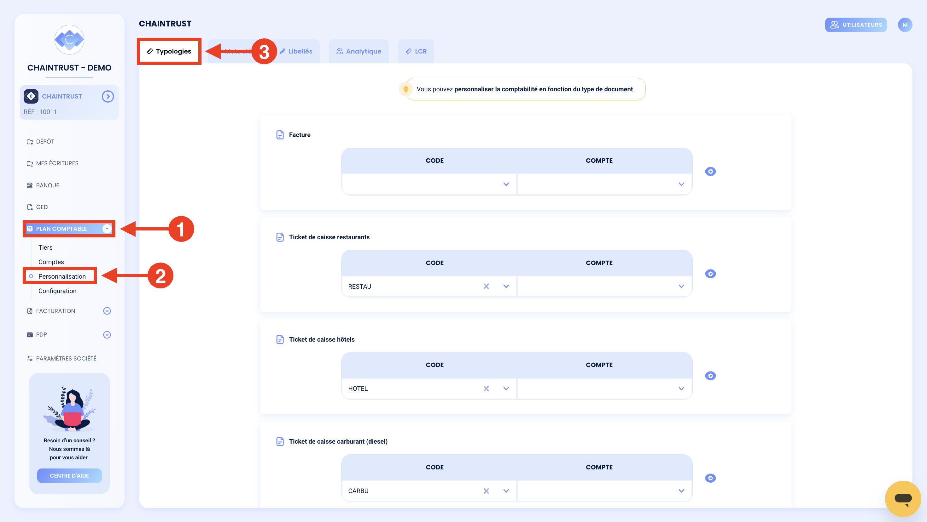Open COMPTE dropdown for carburant diesel
Image resolution: width=927 pixels, height=522 pixels.
(x=604, y=491)
